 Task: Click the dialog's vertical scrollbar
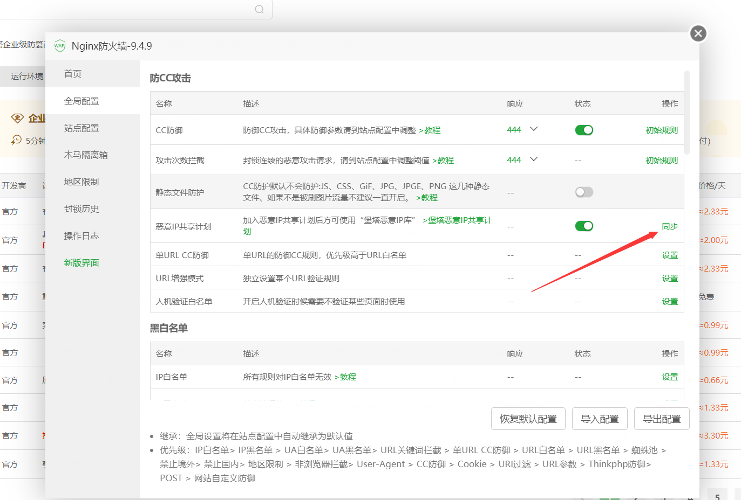pos(687,113)
